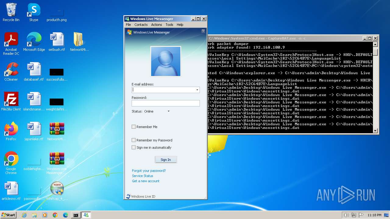The width and height of the screenshot is (390, 219).
Task: Open the Help menu in Messenger
Action: 180,25
